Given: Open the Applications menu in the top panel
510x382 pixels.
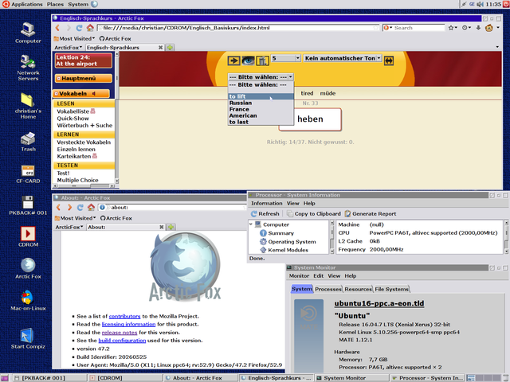Looking at the screenshot, I should pos(27,4).
